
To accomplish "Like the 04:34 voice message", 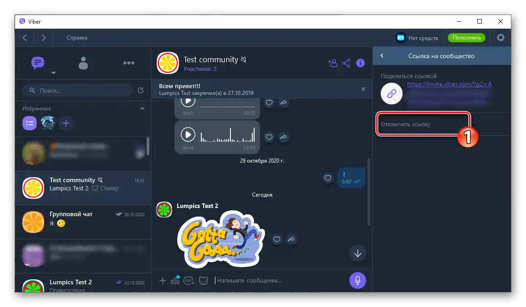I will [269, 137].
